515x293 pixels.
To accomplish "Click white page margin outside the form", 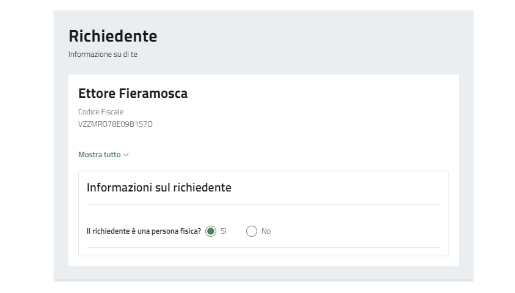I will (26, 147).
